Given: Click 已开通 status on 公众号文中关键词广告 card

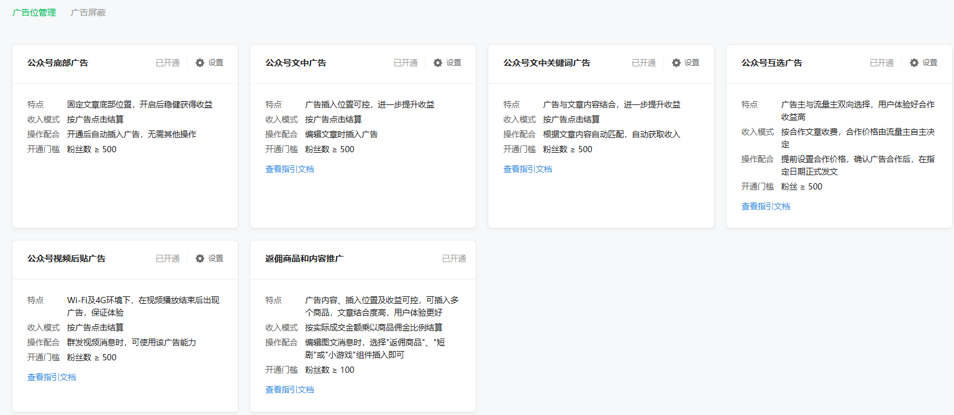Looking at the screenshot, I should point(644,63).
